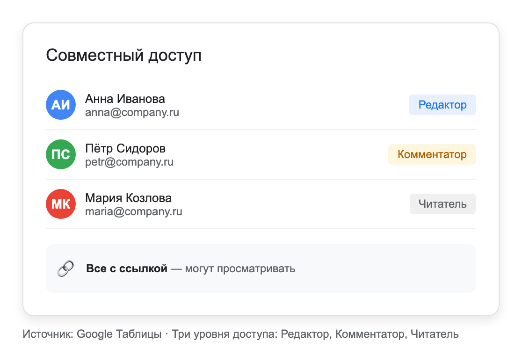Click the email anna@company.ru

point(132,112)
